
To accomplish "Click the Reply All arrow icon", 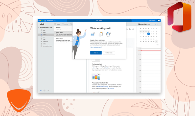I will 130,29.
